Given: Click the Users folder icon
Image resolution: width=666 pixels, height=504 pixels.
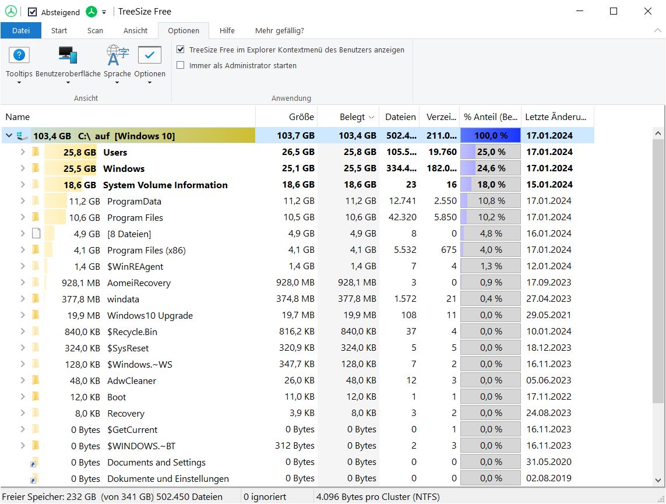Looking at the screenshot, I should (x=36, y=151).
